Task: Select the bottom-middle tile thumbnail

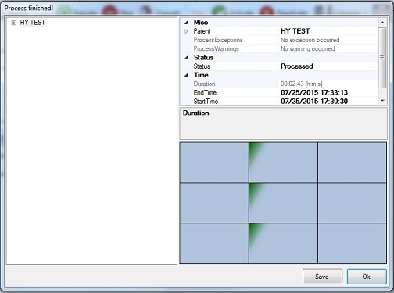Action: coord(283,244)
